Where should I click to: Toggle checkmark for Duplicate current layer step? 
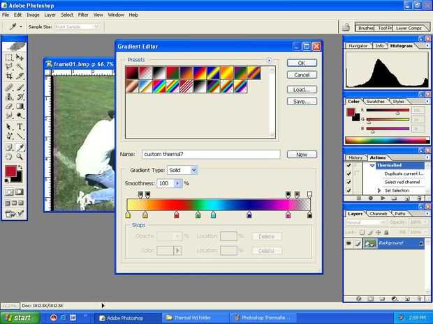pos(348,173)
